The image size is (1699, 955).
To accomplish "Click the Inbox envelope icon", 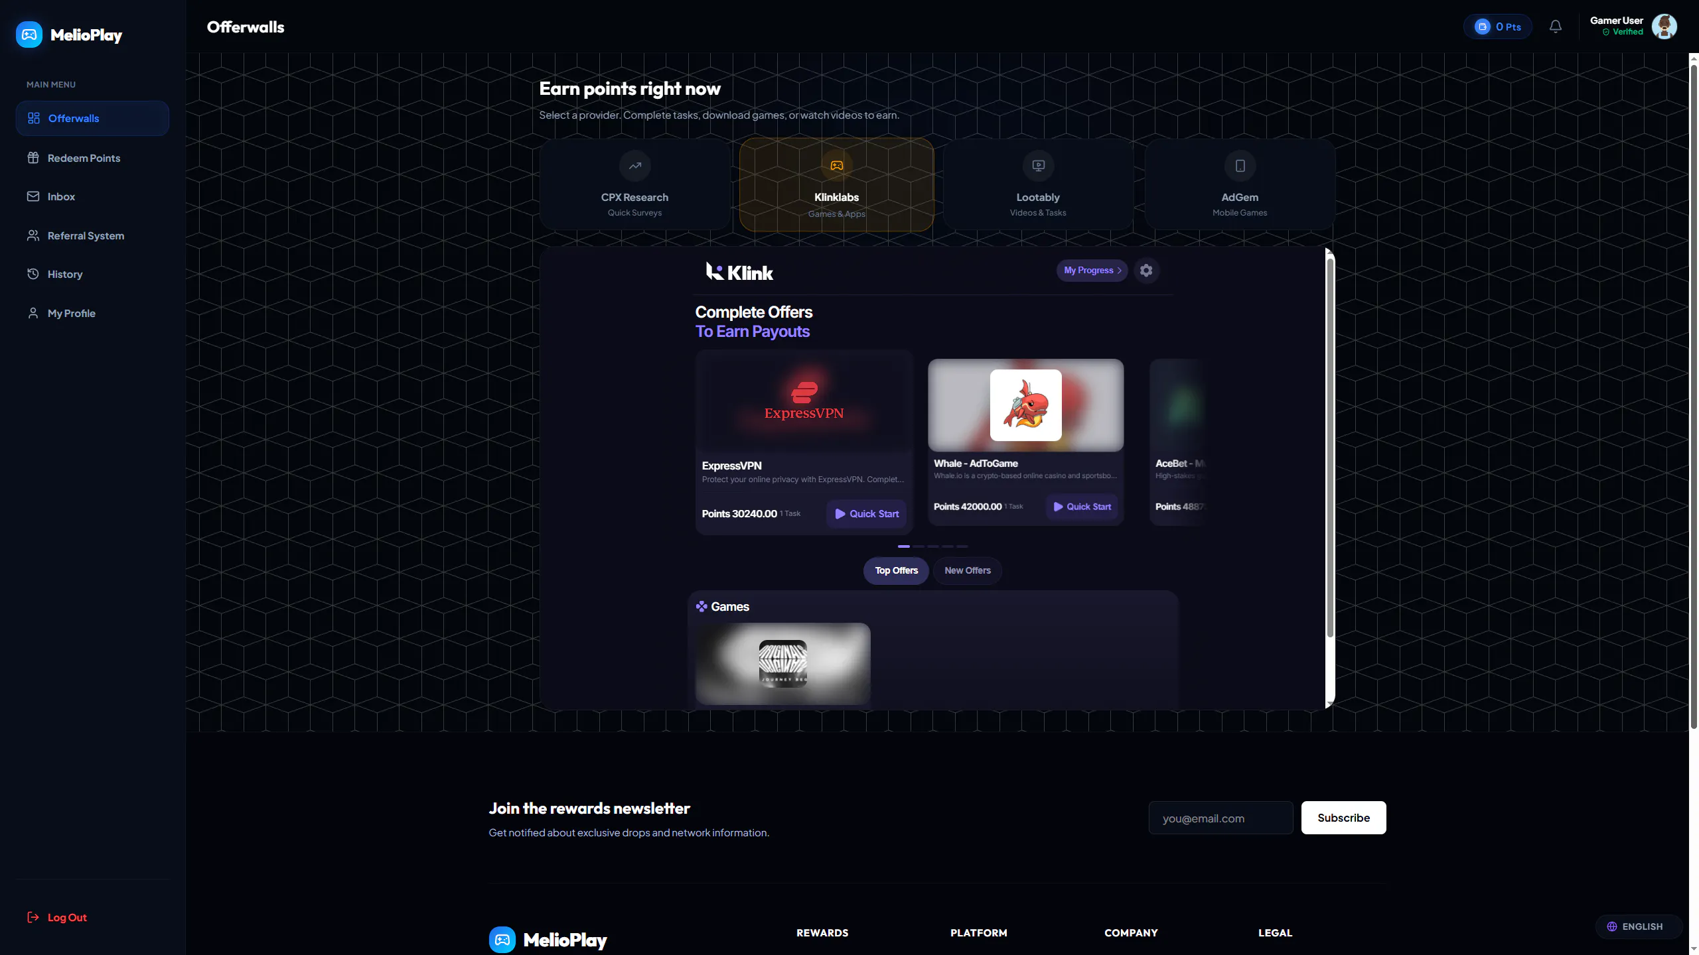I will [x=33, y=196].
